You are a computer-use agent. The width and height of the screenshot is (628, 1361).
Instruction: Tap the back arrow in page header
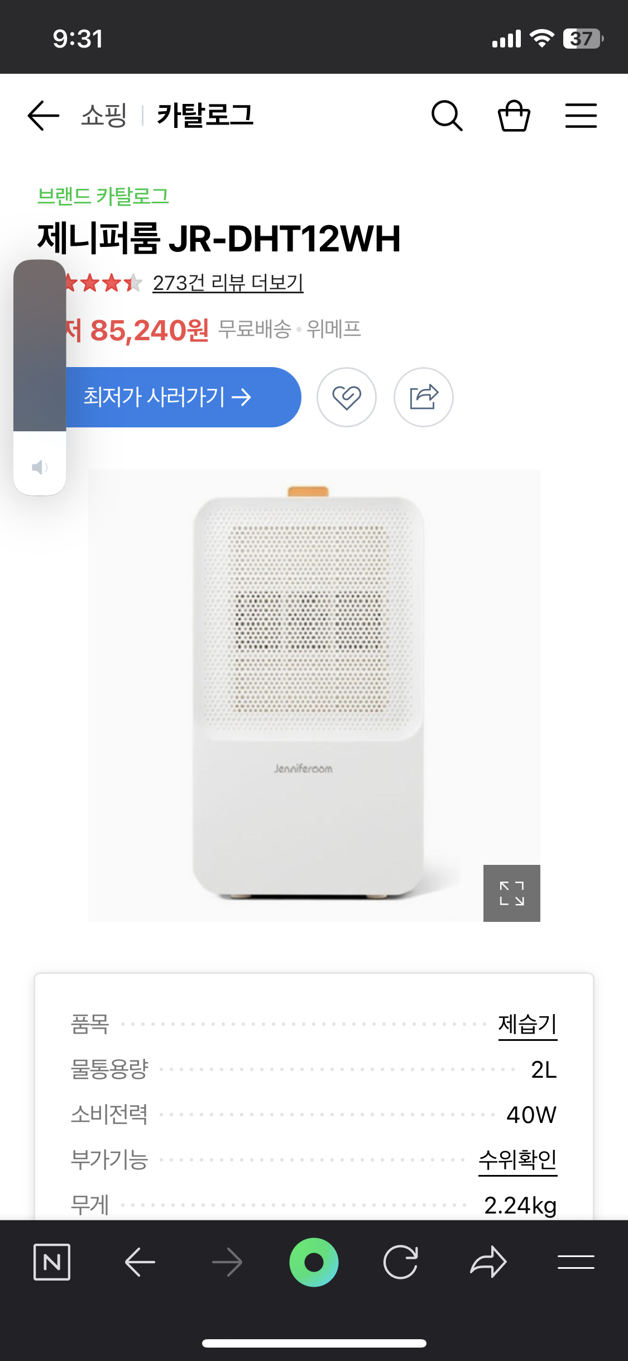point(44,116)
